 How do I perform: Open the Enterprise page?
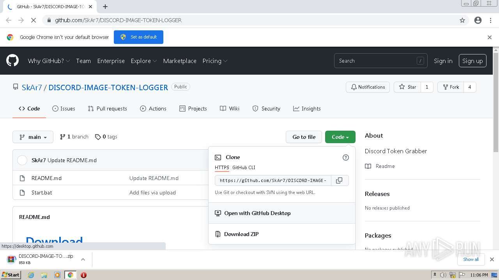coord(111,61)
